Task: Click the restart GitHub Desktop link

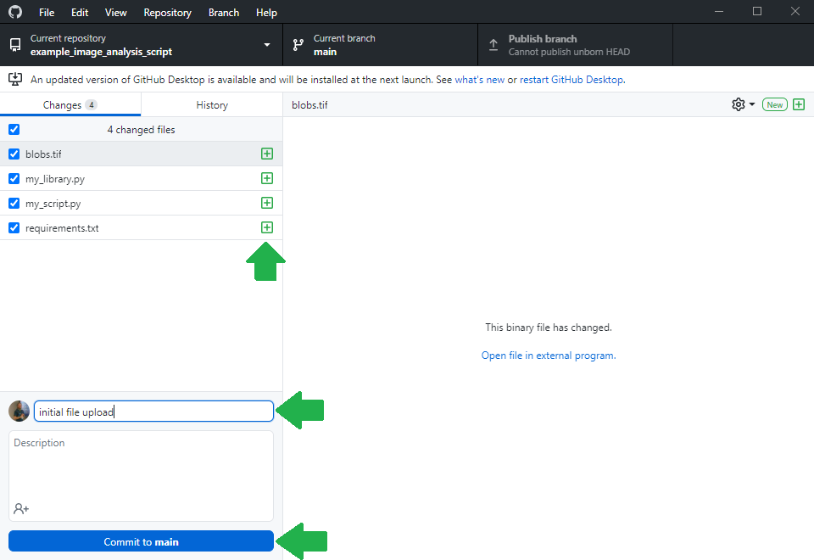Action: 571,80
